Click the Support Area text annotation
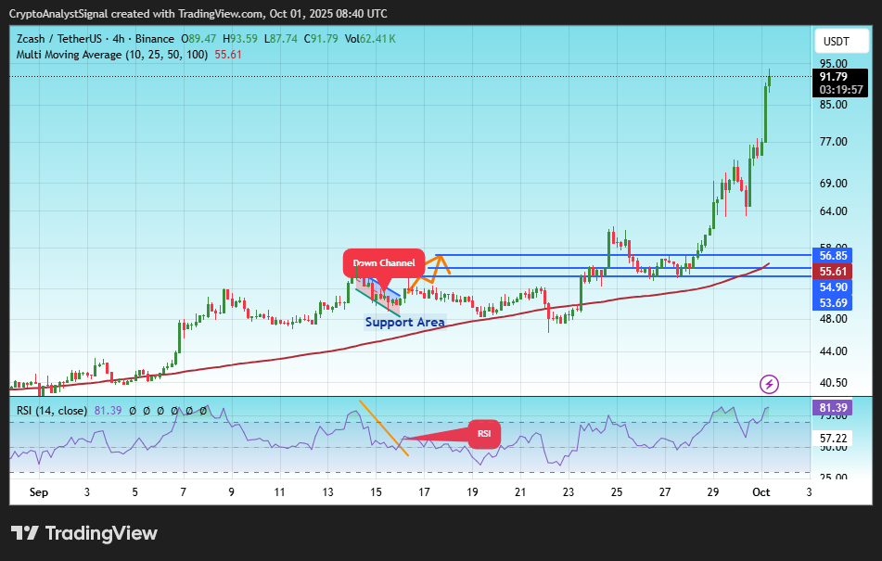 pyautogui.click(x=405, y=322)
